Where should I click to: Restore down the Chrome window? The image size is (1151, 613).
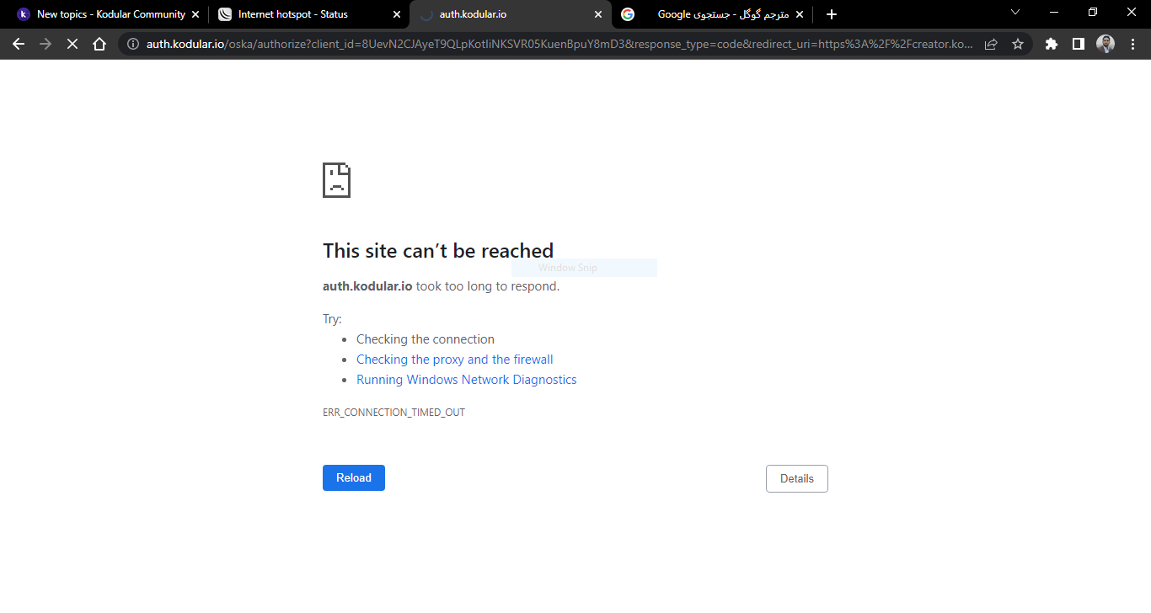pos(1092,12)
